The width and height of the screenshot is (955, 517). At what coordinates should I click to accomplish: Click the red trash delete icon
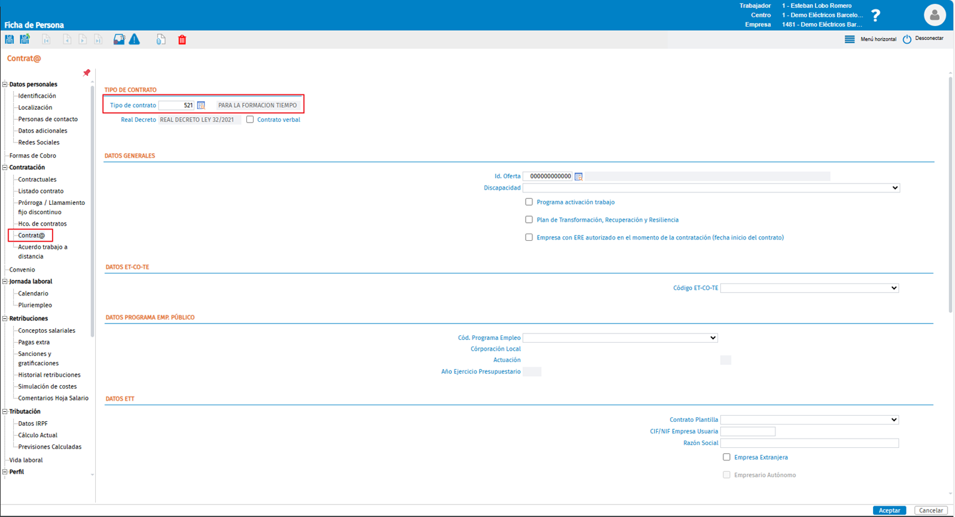point(182,40)
